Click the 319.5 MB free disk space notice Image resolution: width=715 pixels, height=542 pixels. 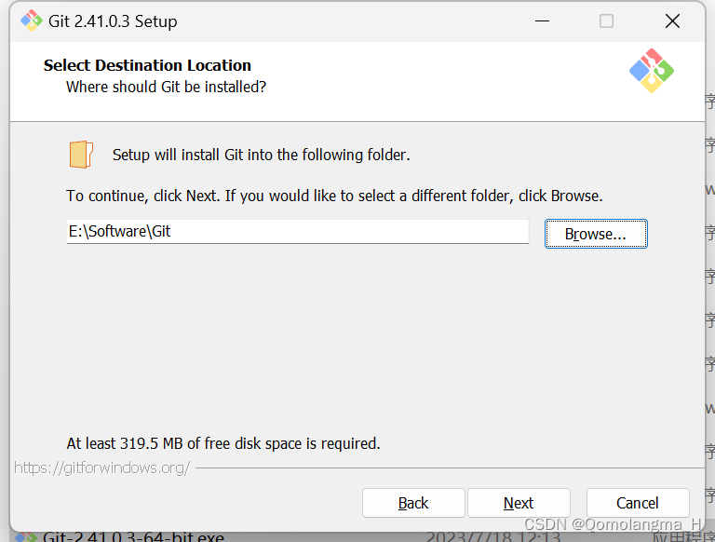click(223, 443)
